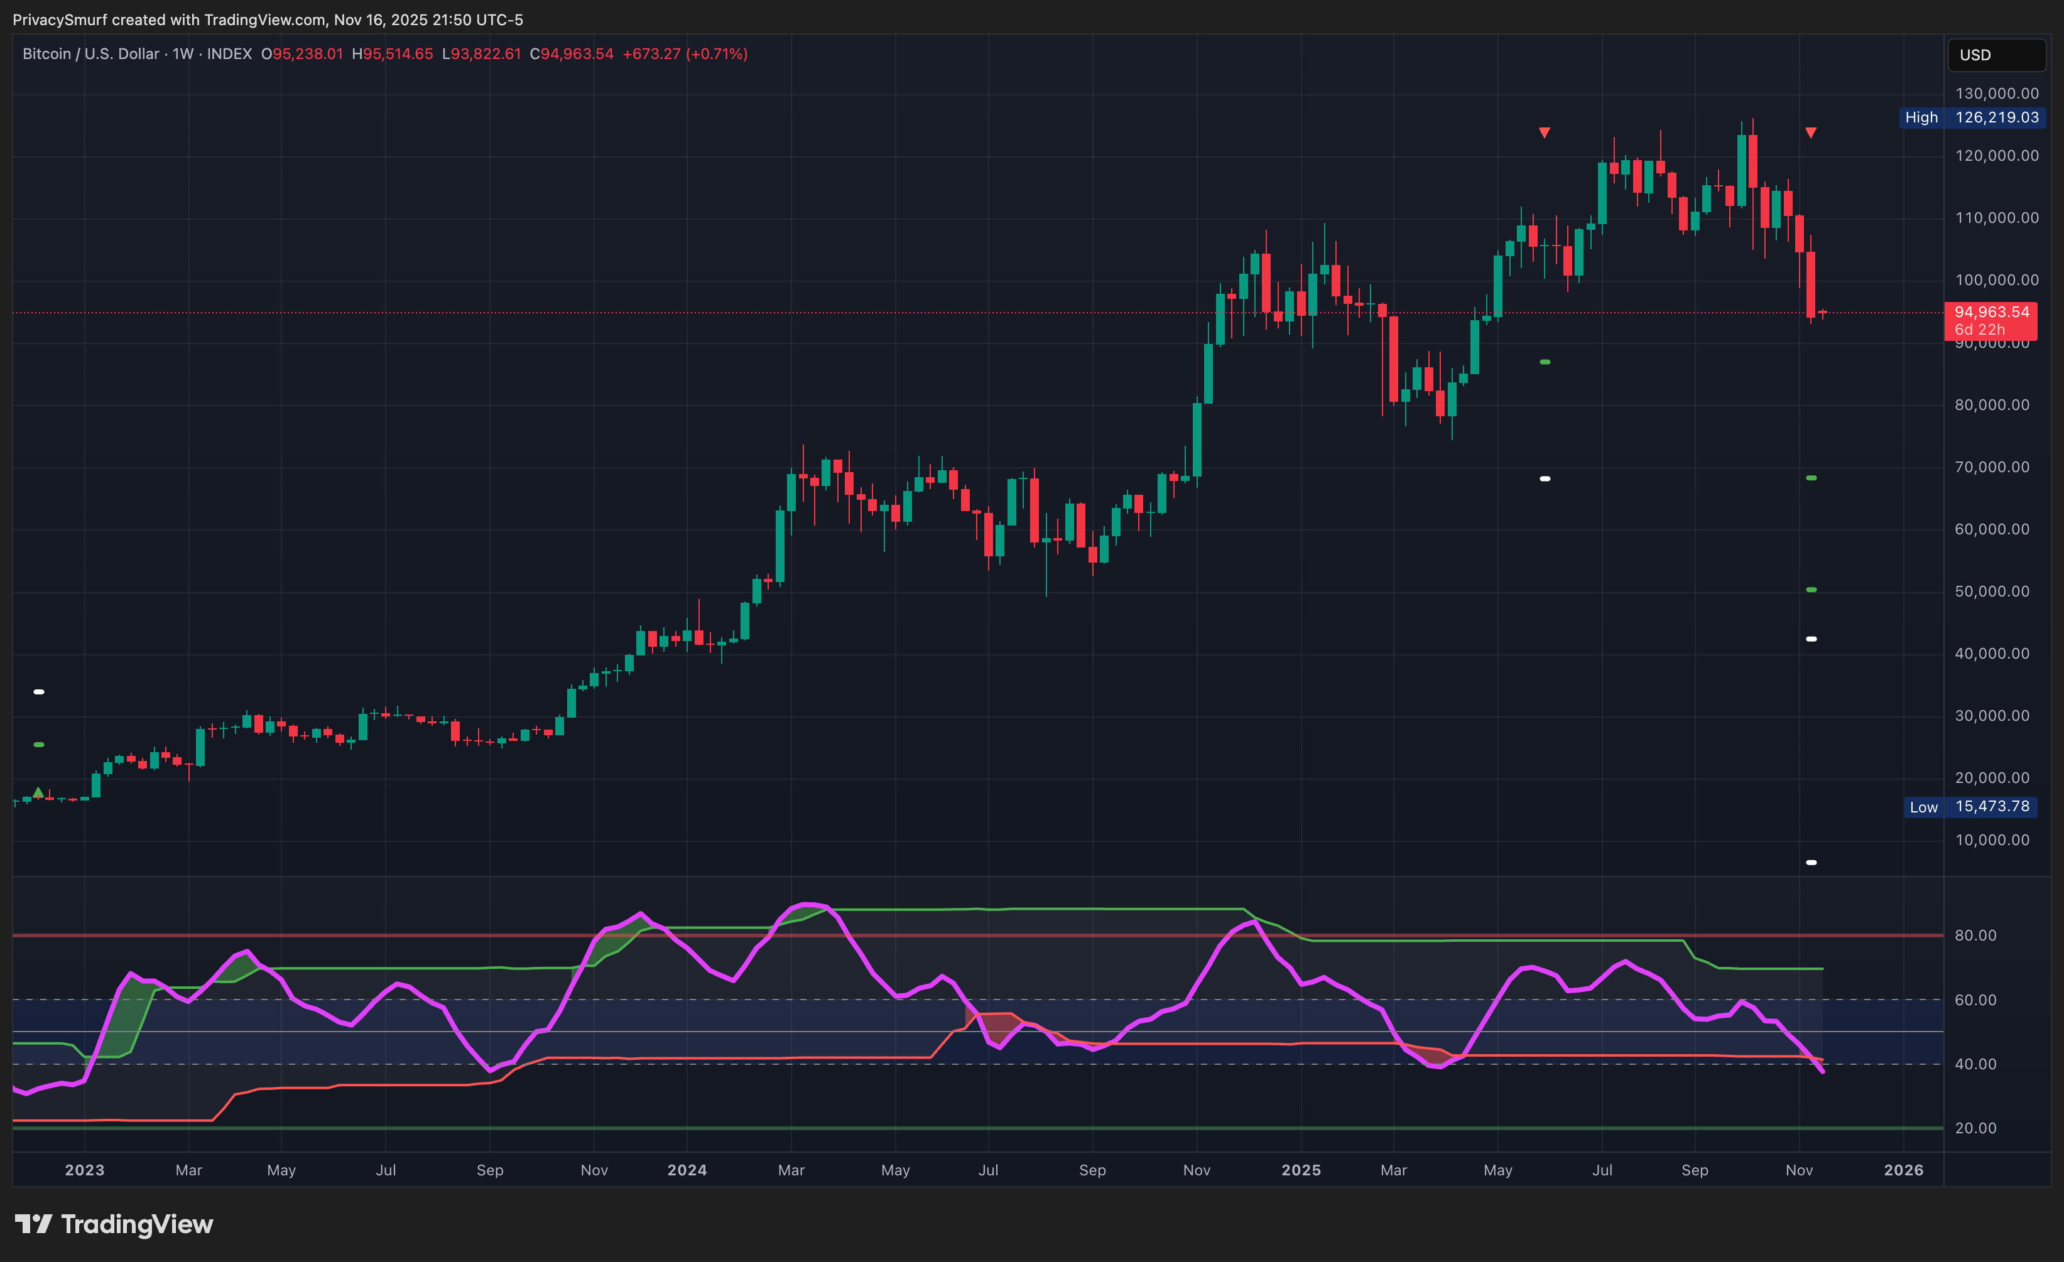Select the 2024 label on time axis
Image resolution: width=2064 pixels, height=1262 pixels.
pyautogui.click(x=687, y=1170)
